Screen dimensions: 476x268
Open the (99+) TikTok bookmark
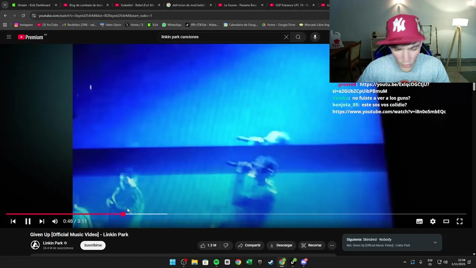(x=202, y=25)
